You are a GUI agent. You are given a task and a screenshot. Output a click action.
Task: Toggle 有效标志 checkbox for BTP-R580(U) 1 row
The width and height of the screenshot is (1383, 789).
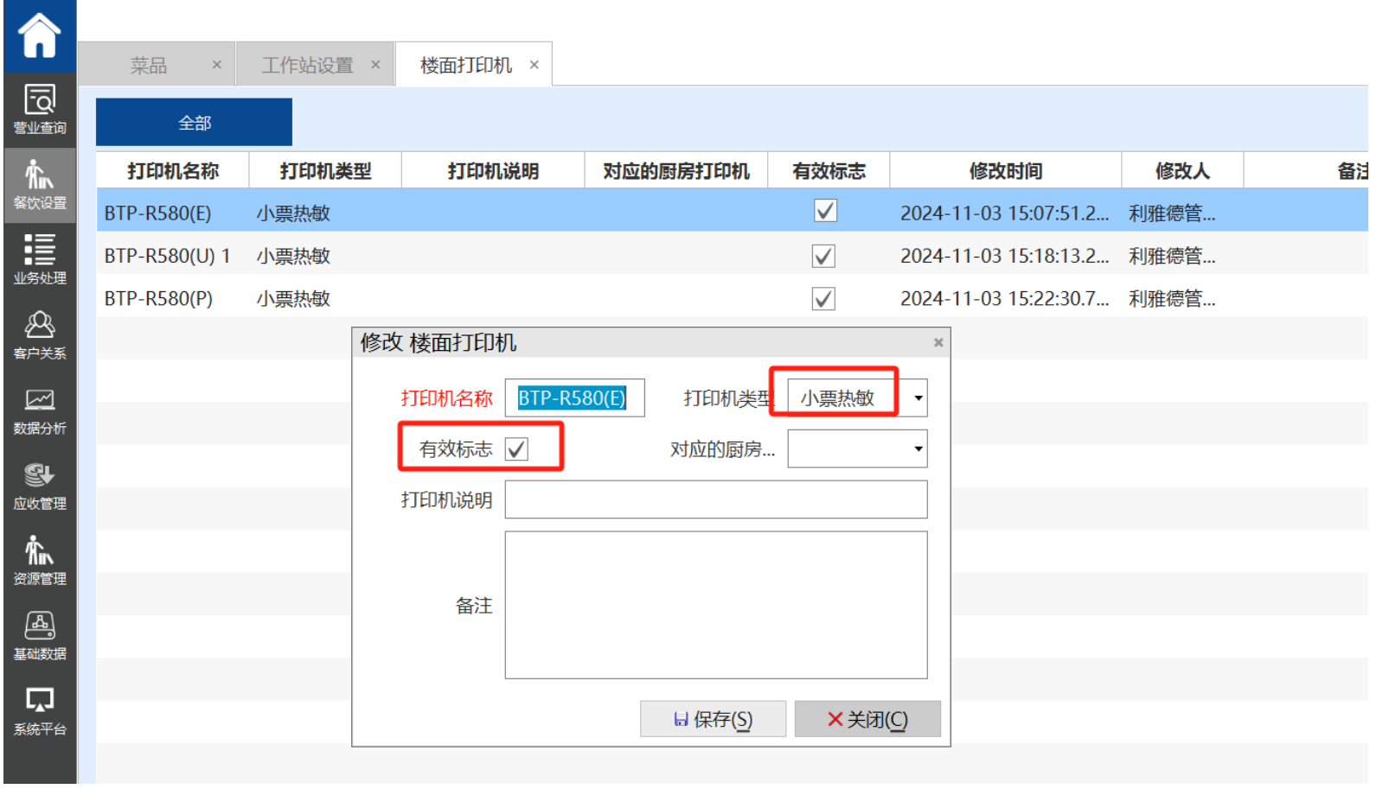(x=823, y=256)
